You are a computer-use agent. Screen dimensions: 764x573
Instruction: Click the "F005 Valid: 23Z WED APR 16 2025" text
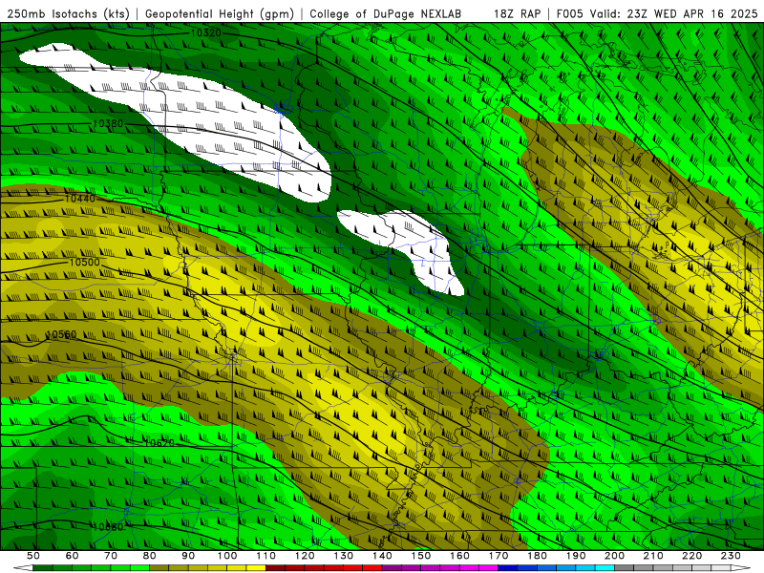click(x=657, y=13)
